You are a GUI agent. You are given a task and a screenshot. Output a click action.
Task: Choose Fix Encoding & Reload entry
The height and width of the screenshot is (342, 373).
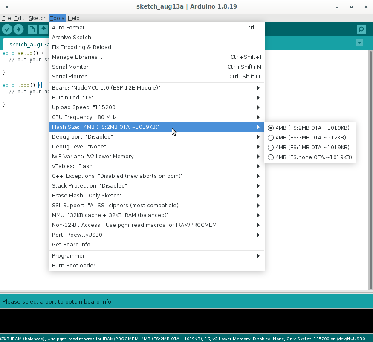(x=156, y=47)
